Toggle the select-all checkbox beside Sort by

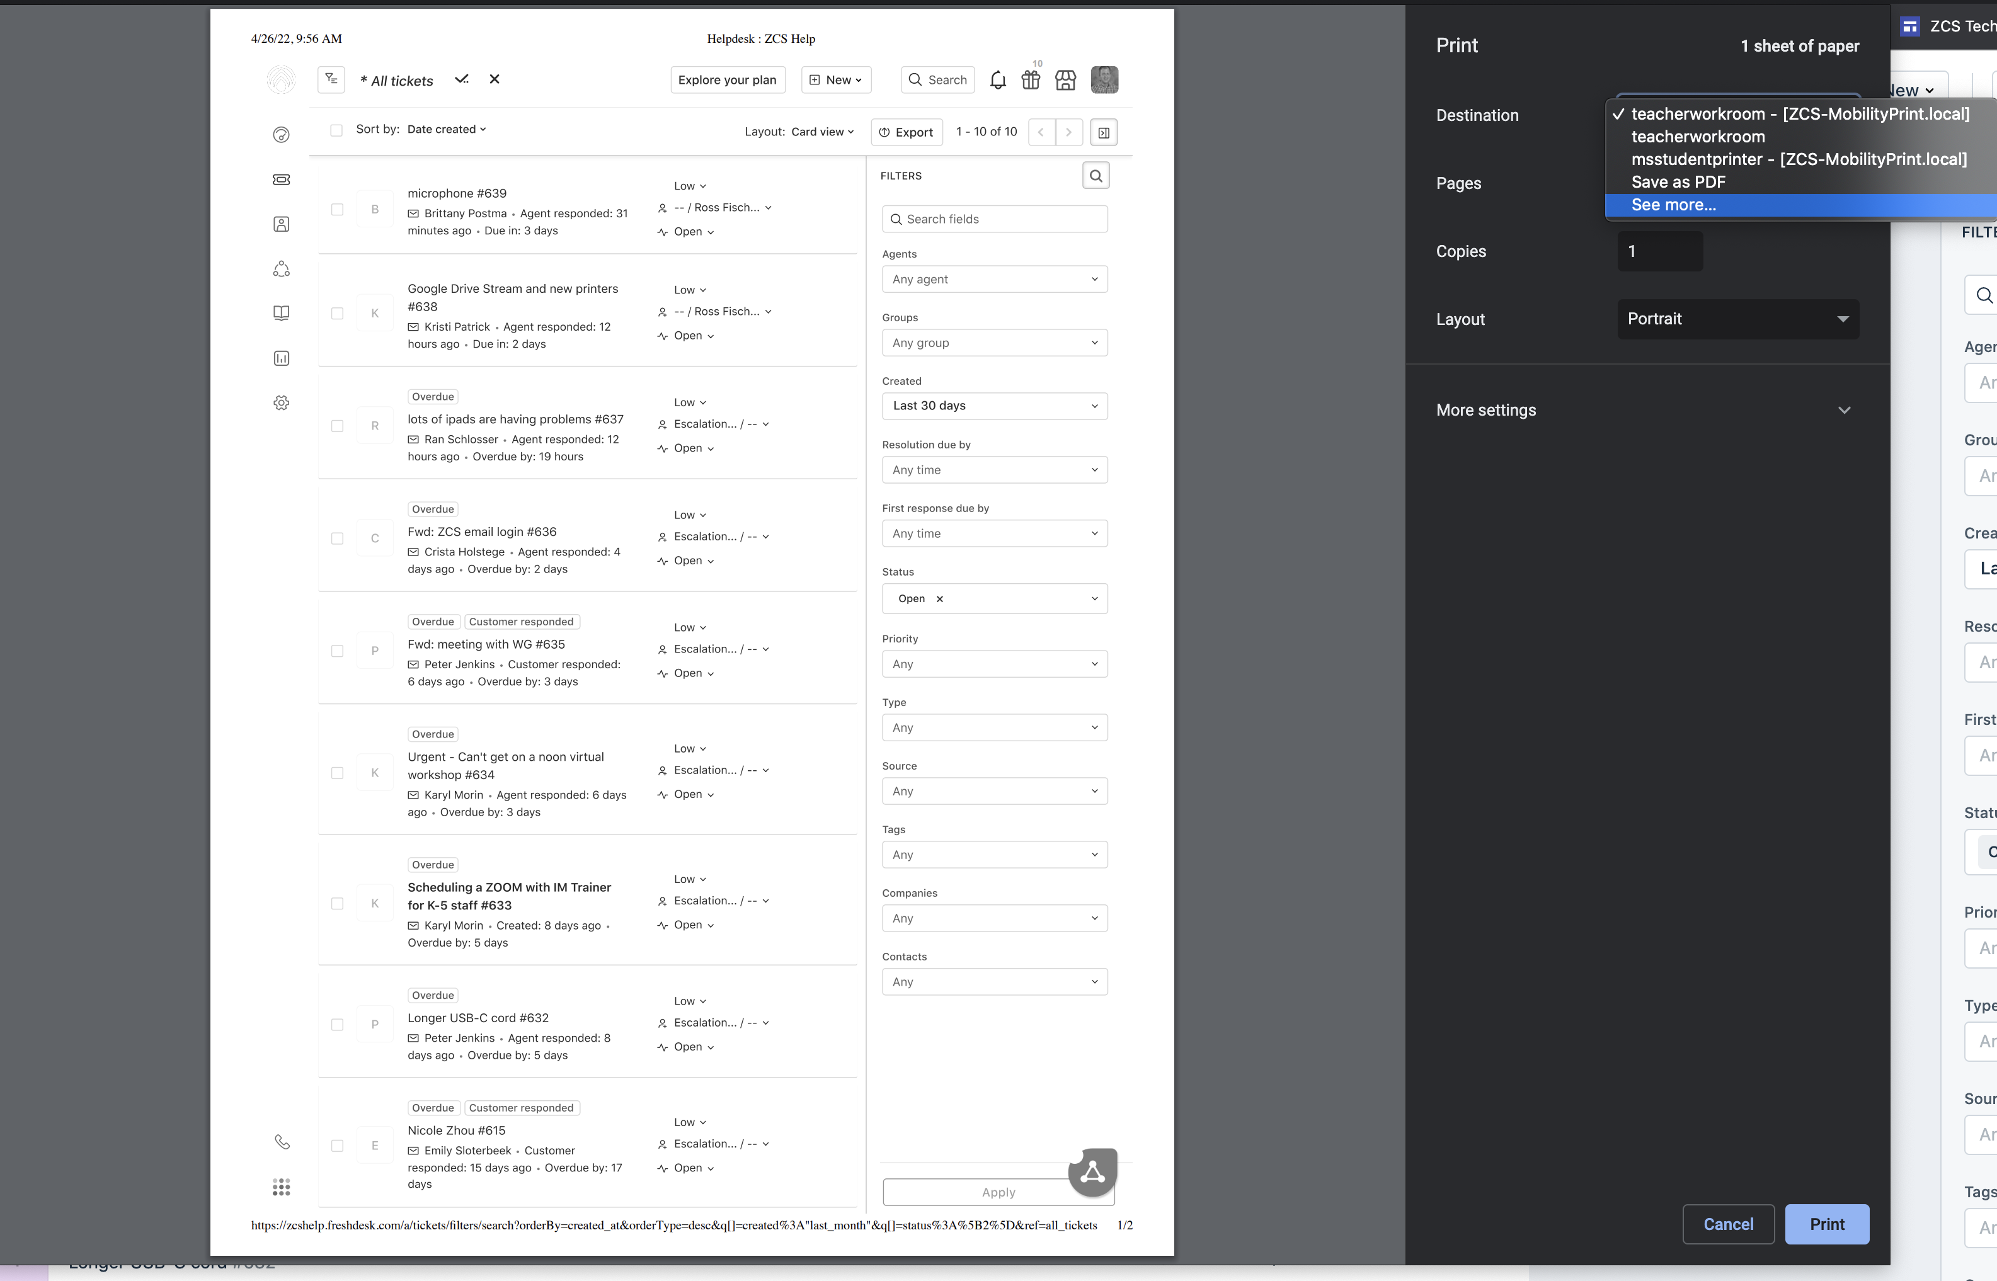point(336,130)
